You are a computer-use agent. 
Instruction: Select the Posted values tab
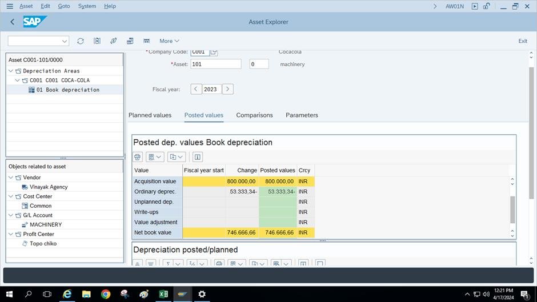tap(204, 115)
